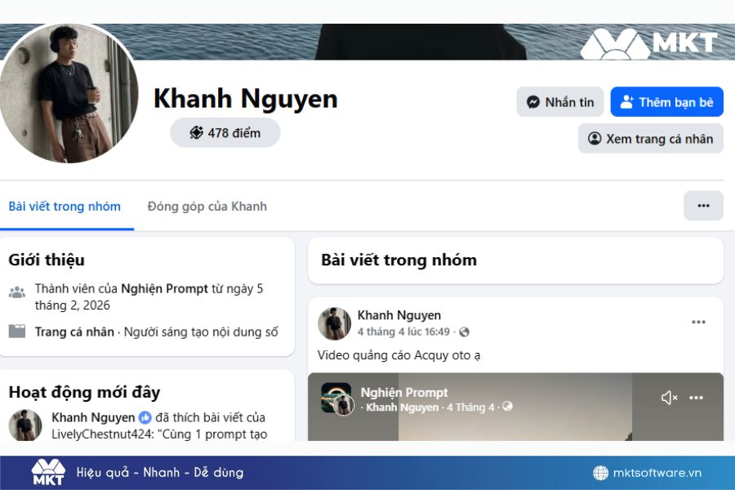Click the Thêm bạn bè button

[666, 102]
